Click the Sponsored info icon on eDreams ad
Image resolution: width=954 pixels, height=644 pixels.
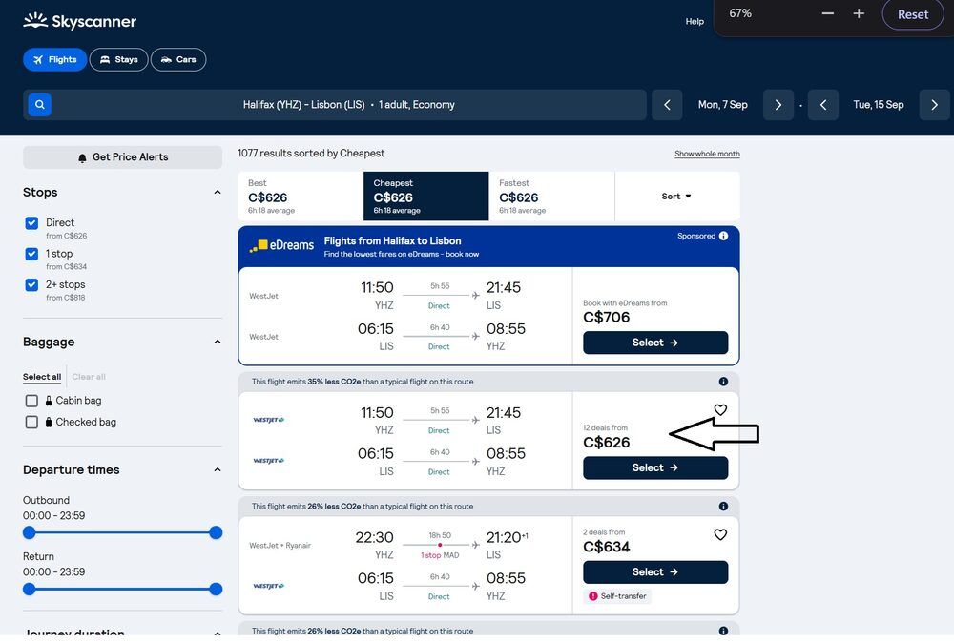point(723,236)
